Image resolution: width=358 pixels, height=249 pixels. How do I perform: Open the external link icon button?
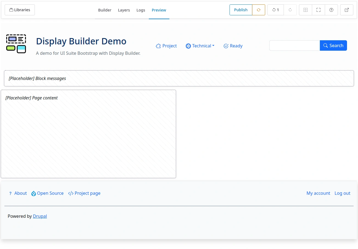pyautogui.click(x=347, y=10)
